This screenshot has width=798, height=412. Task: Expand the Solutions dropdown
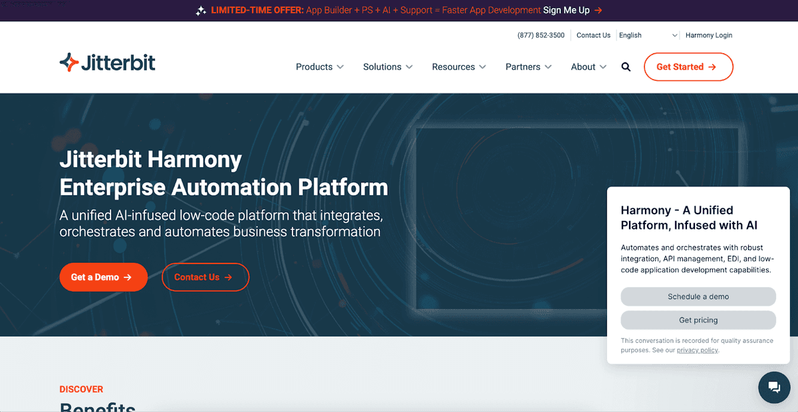[x=388, y=67]
